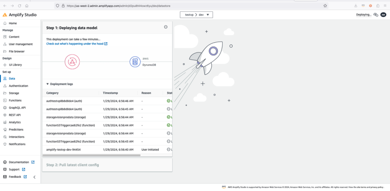Click the 'User Initiated' reason cell
The height and width of the screenshot is (191, 390).
coord(150,150)
